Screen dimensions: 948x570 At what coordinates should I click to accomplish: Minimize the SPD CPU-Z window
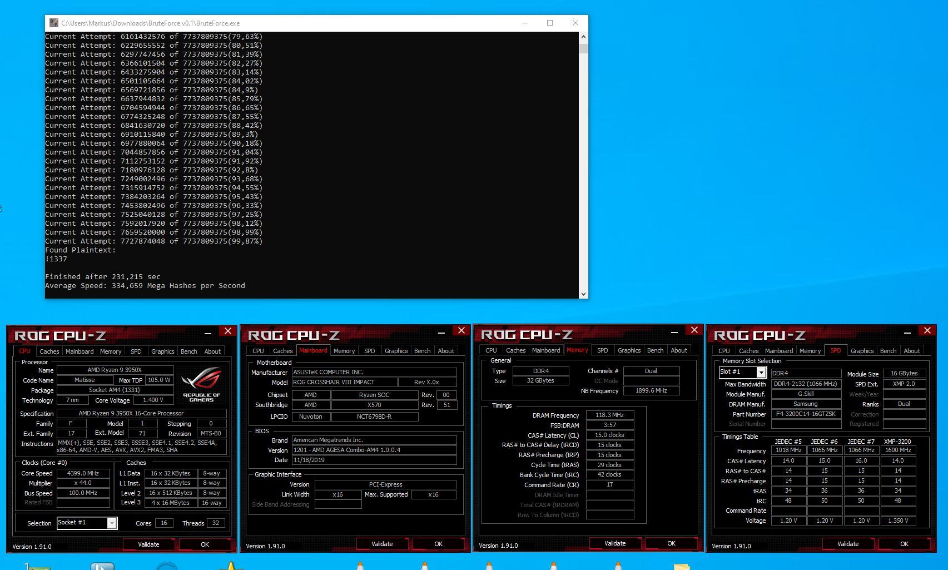click(907, 331)
